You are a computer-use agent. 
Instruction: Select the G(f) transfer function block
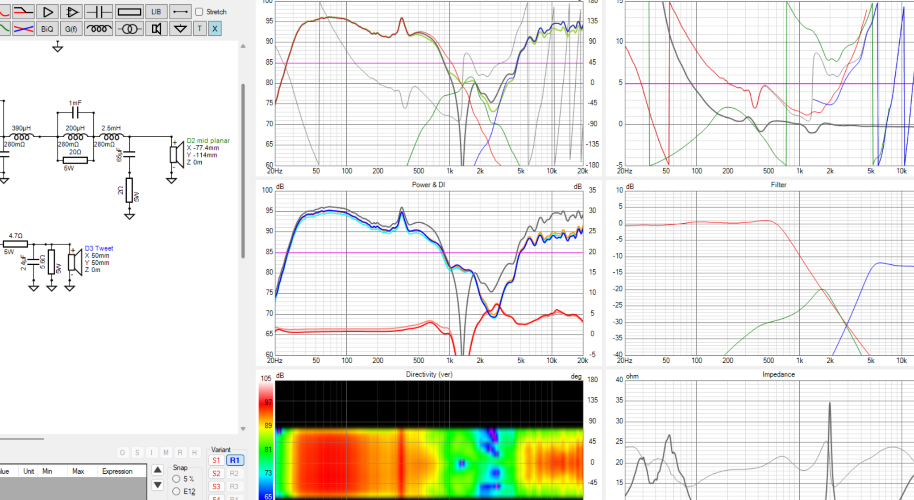pos(71,29)
